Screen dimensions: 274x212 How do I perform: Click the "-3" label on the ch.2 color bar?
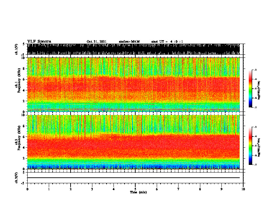coord(255,127)
